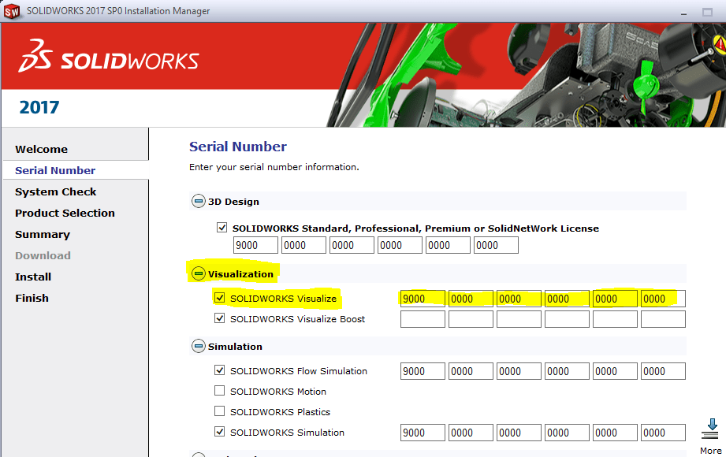The image size is (726, 457).
Task: Click the SOLIDWORKS app icon in title bar
Action: (12, 11)
